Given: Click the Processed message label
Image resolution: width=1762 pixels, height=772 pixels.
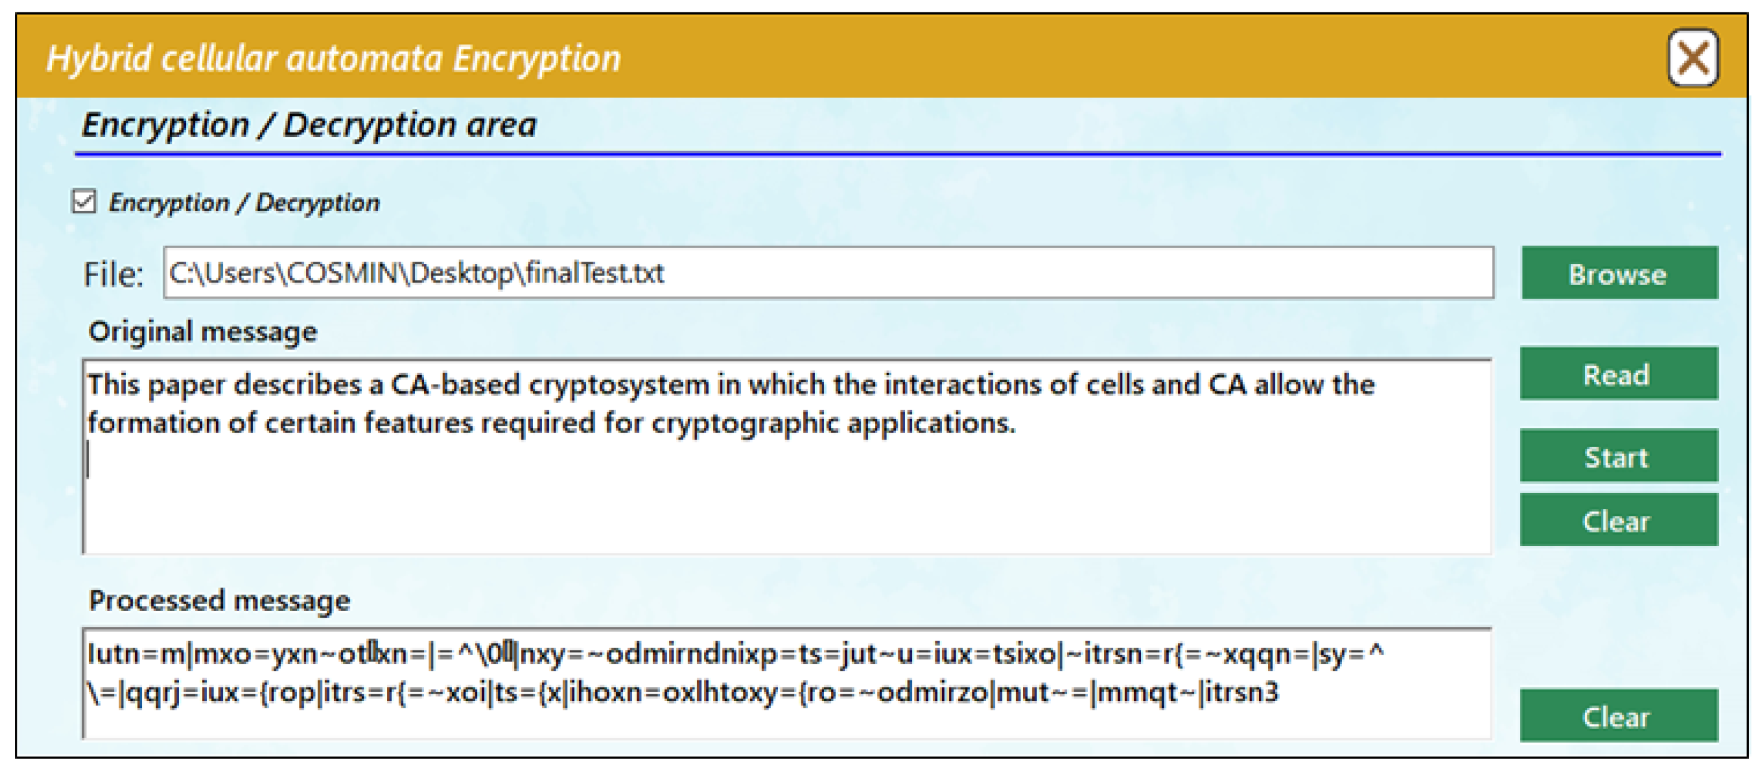Looking at the screenshot, I should pos(220,600).
